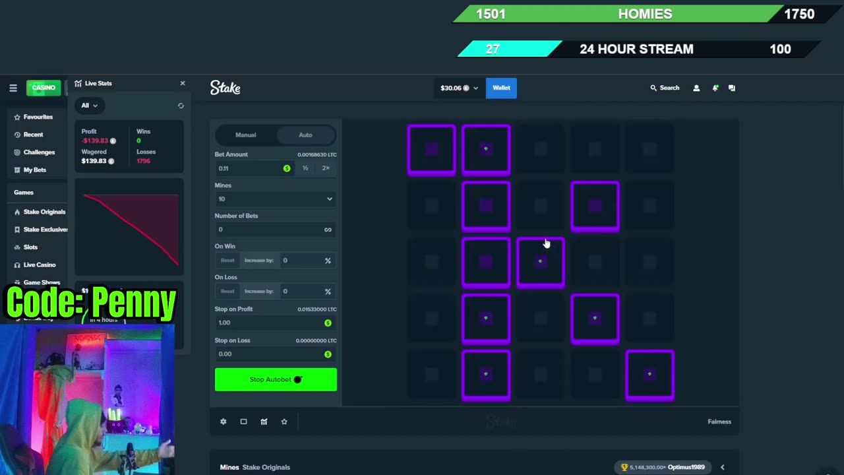
Task: Click the profit line chart in Live Stats
Action: 130,228
